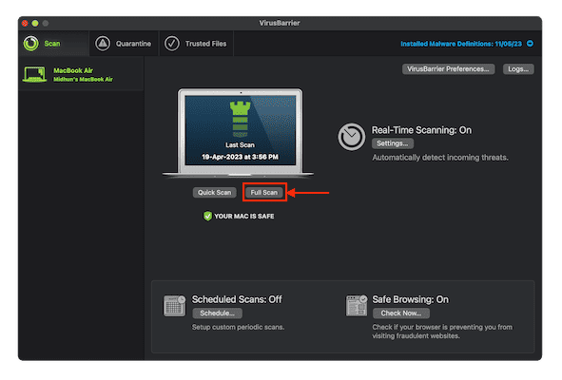
Task: Run a Quick Scan
Action: 214,192
